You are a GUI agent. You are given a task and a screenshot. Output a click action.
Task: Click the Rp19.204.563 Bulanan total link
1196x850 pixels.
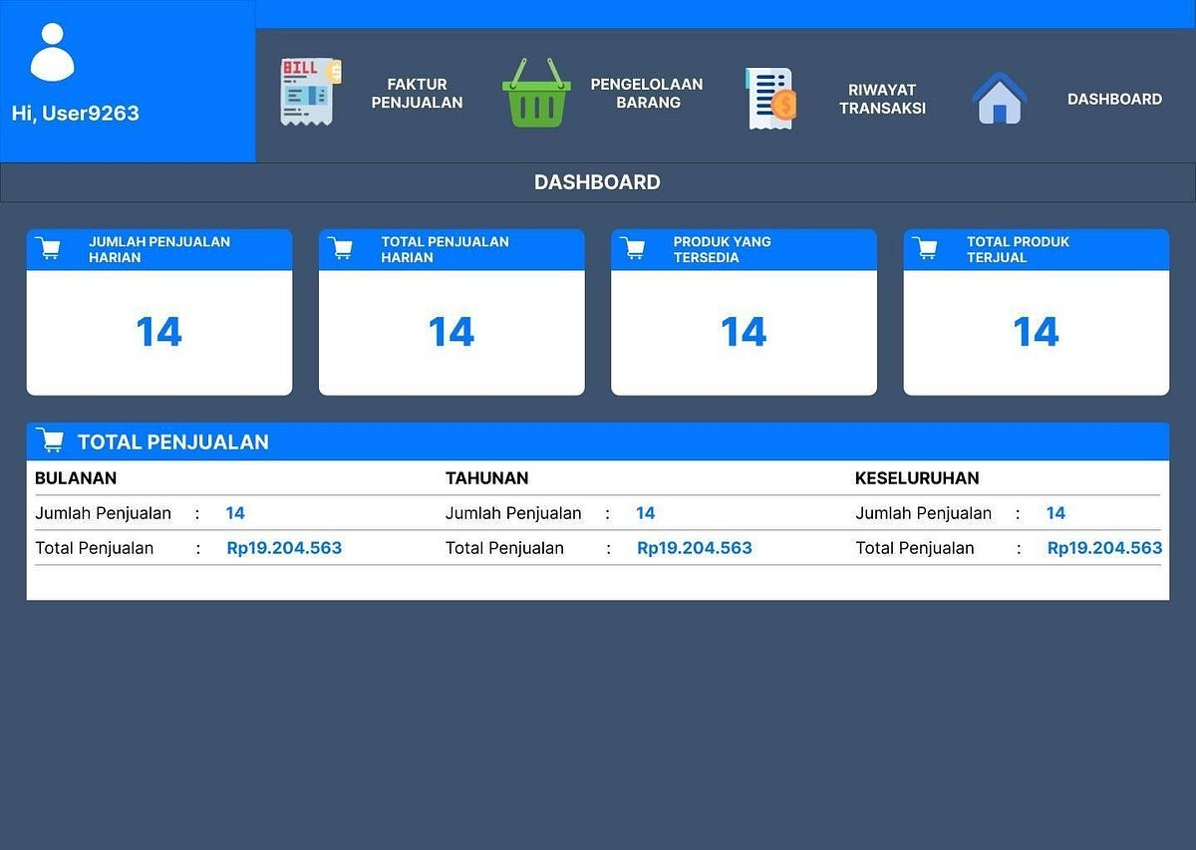click(284, 547)
